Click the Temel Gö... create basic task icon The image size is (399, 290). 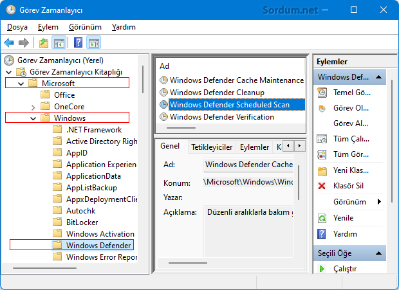(x=322, y=93)
